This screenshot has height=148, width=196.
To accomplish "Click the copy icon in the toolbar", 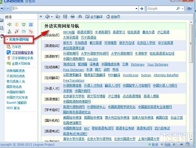I will (58, 17).
